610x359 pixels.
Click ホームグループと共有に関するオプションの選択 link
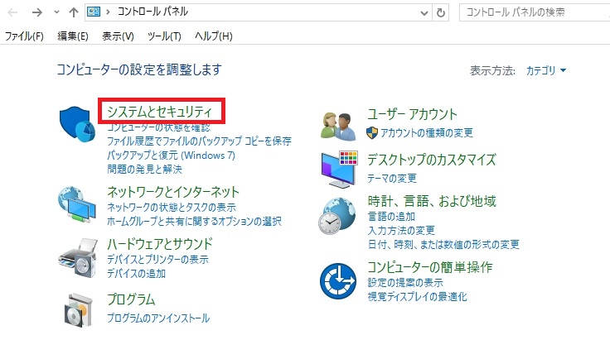coord(195,222)
